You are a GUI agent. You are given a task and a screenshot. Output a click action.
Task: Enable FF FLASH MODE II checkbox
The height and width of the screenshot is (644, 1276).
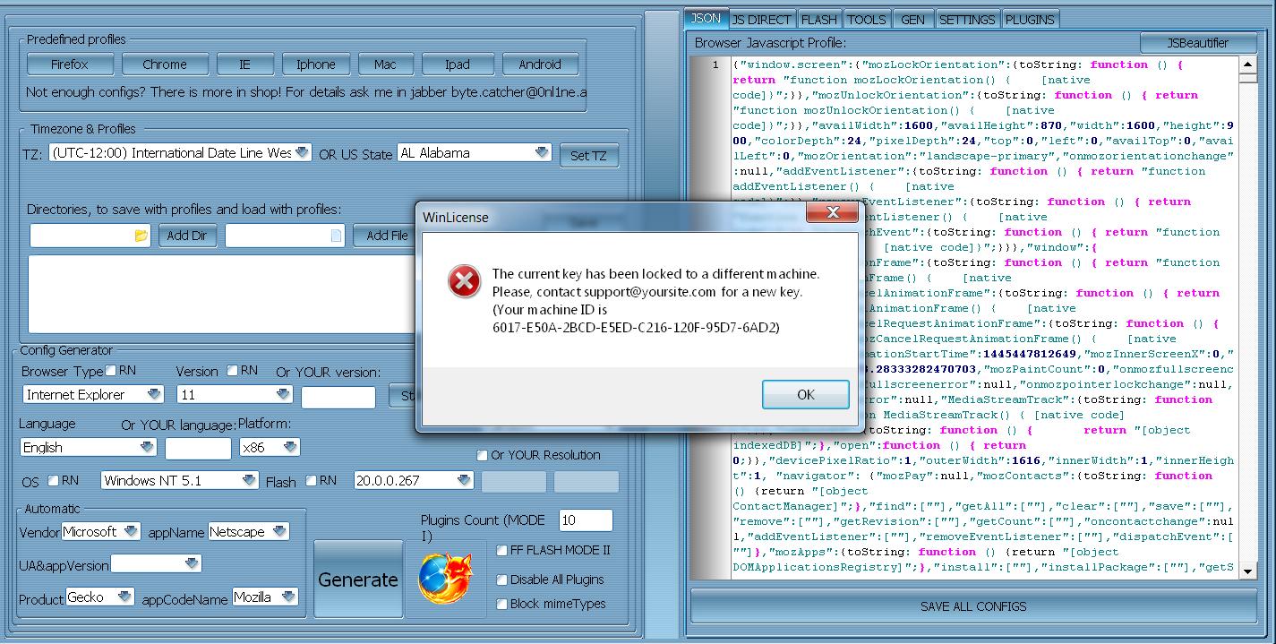click(x=502, y=550)
